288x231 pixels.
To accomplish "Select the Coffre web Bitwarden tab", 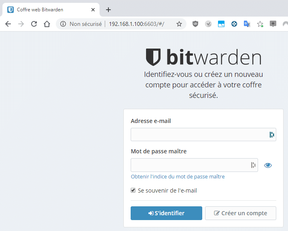I will (51, 10).
